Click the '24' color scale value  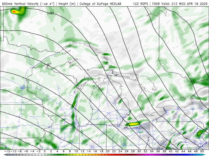coord(120,151)
